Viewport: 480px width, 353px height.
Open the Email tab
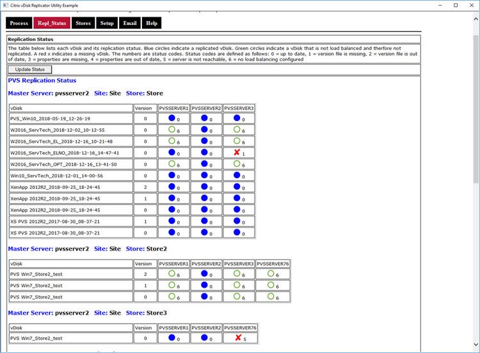click(130, 23)
